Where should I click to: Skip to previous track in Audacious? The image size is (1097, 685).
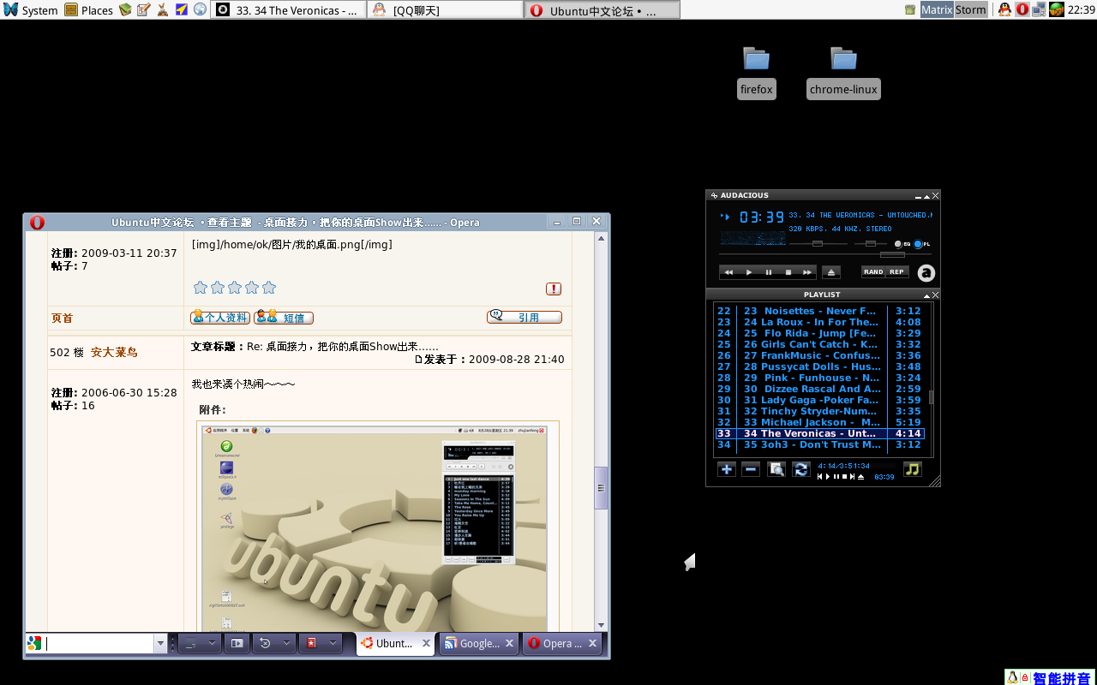[728, 272]
